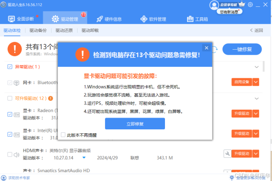
Task: Click the network card icon beside 网卡
Action: [17, 83]
